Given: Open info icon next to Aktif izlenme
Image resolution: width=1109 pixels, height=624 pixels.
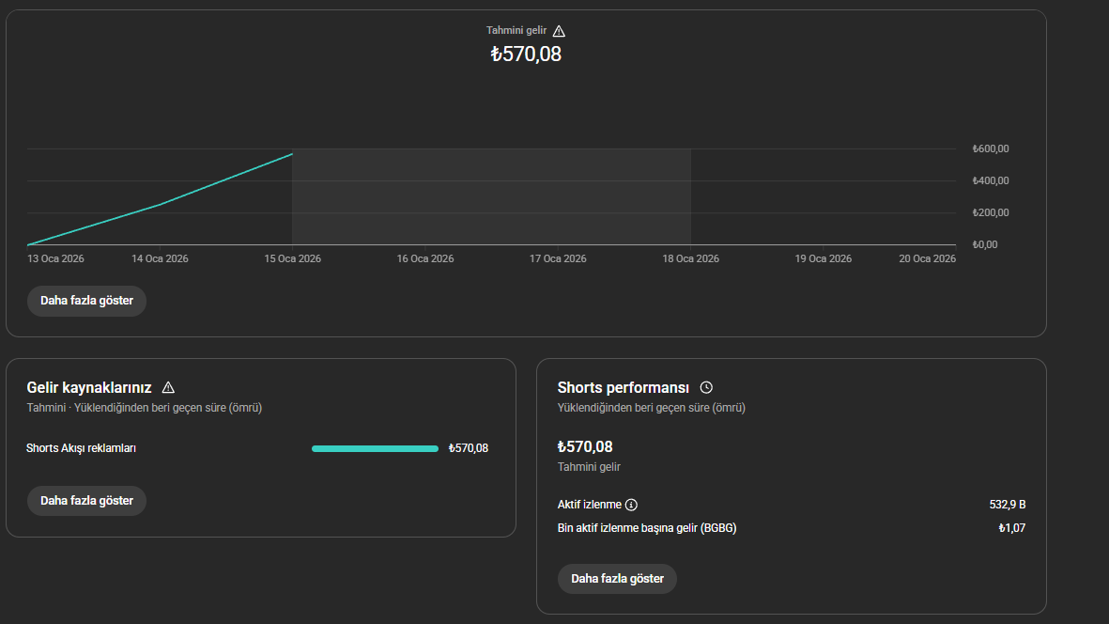Looking at the screenshot, I should tap(632, 505).
